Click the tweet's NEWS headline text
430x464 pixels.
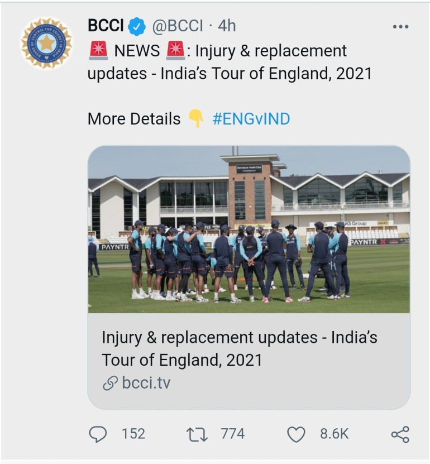tap(229, 62)
